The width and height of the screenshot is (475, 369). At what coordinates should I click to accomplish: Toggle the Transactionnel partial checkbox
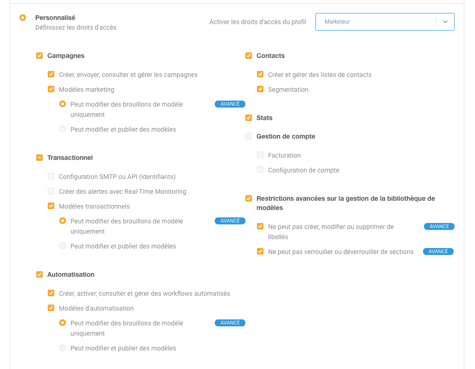pos(39,158)
